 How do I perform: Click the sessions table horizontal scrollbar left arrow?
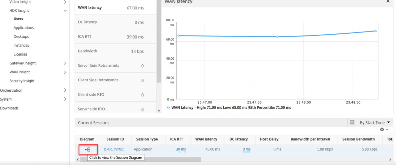click(78, 159)
